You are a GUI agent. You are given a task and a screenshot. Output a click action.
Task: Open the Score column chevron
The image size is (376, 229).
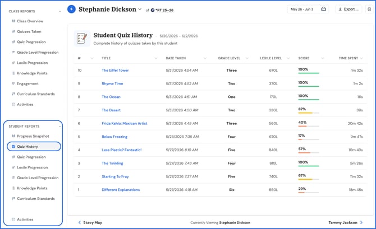tap(323, 58)
